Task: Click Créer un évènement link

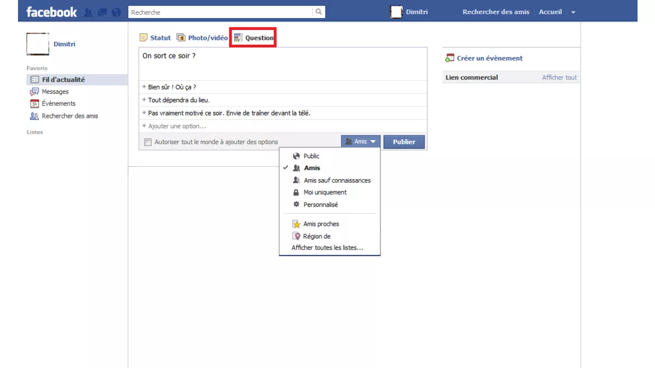Action: point(490,58)
